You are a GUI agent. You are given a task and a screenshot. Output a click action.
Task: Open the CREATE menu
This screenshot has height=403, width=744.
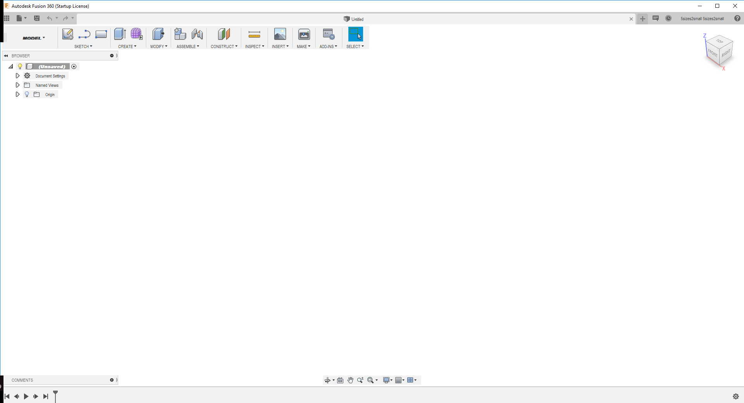tap(127, 46)
